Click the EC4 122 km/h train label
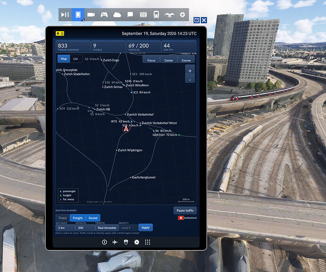This screenshot has height=272, width=326. (x=69, y=108)
